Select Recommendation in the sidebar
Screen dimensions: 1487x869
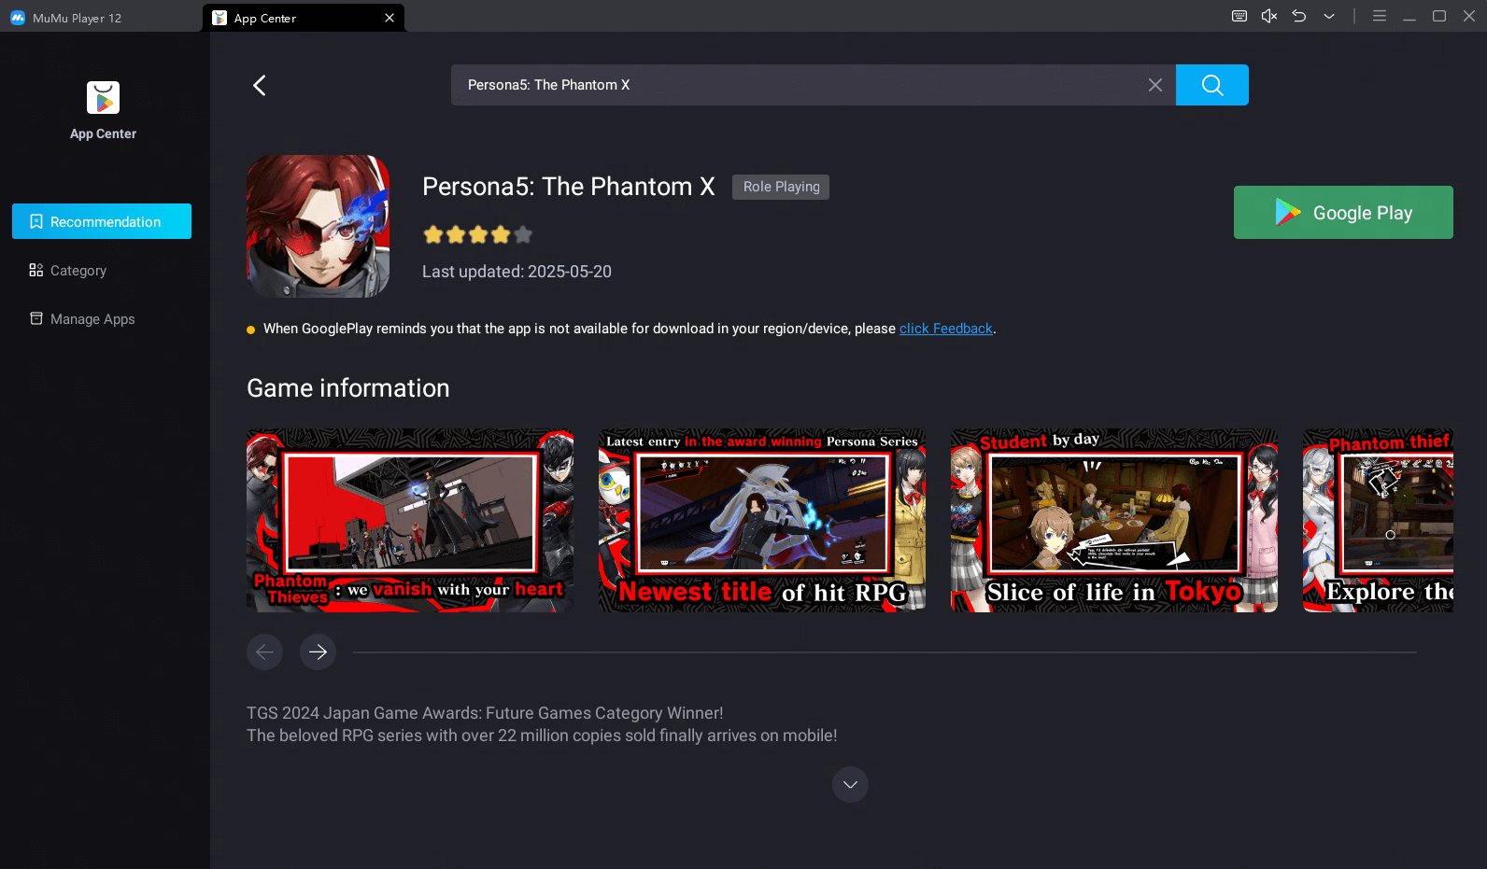click(102, 221)
